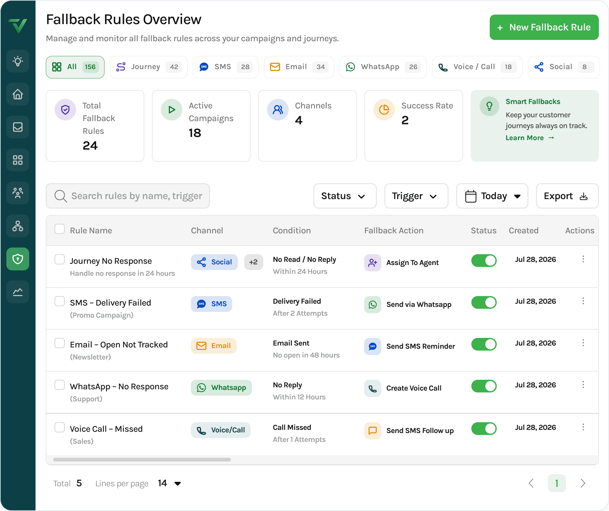Image resolution: width=609 pixels, height=511 pixels.
Task: Focus the search rules input field
Action: [x=128, y=196]
